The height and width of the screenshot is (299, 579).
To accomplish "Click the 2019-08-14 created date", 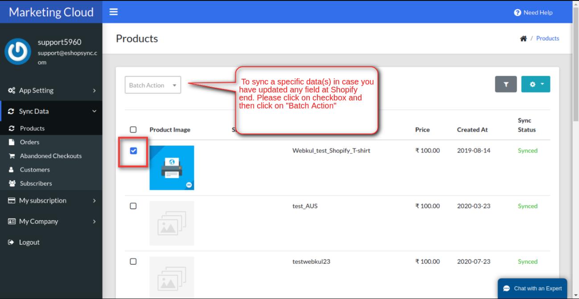I will [x=473, y=150].
